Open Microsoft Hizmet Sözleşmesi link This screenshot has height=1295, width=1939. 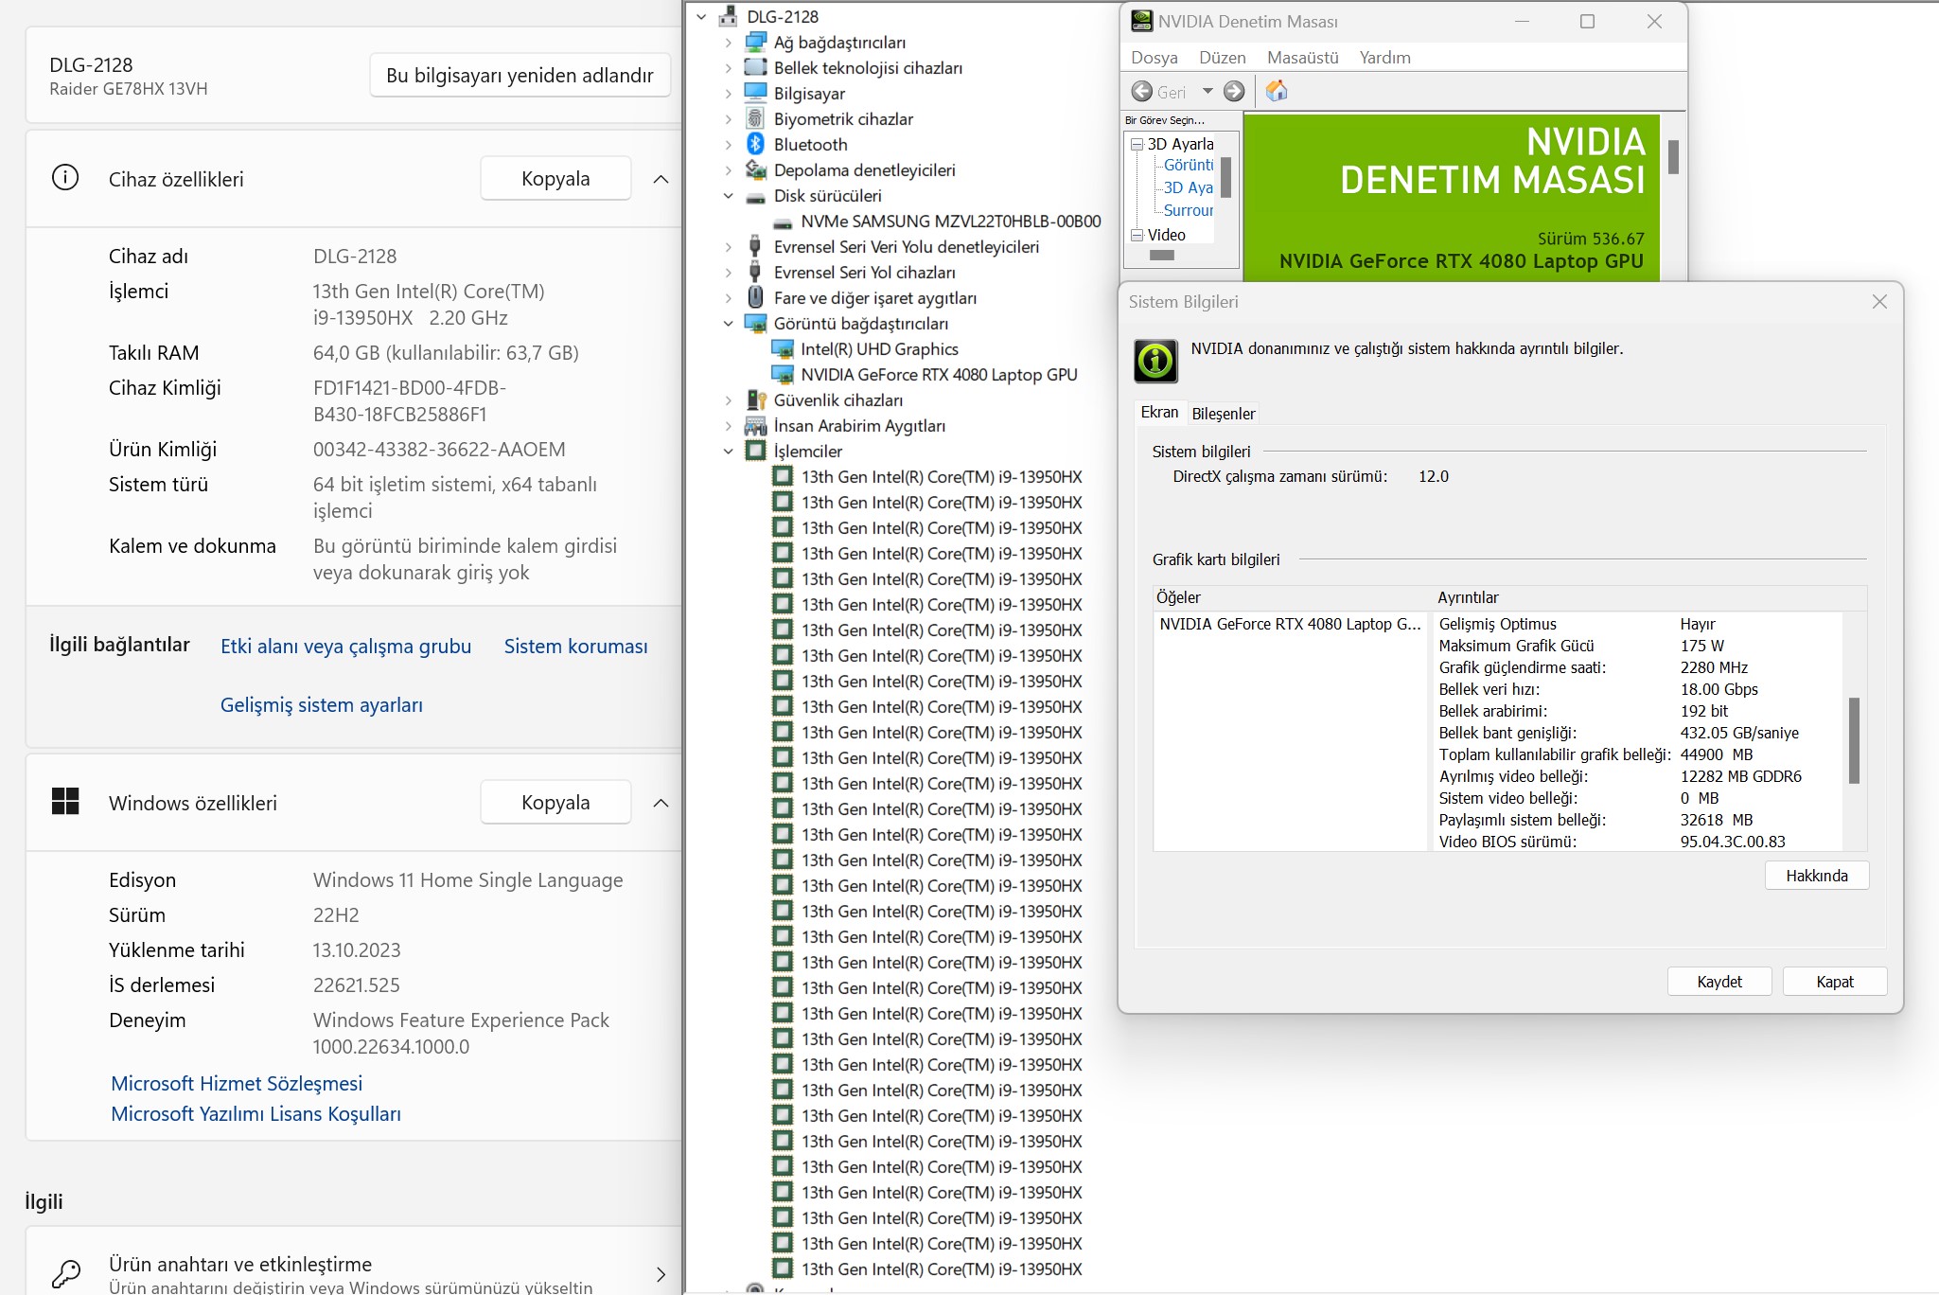point(237,1083)
